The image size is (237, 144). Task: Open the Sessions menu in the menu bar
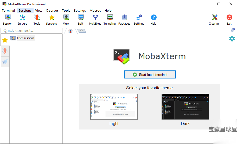(x=25, y=11)
